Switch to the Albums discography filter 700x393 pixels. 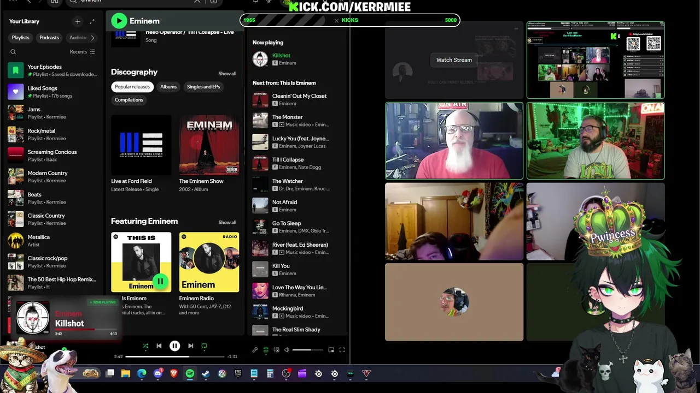pyautogui.click(x=168, y=87)
